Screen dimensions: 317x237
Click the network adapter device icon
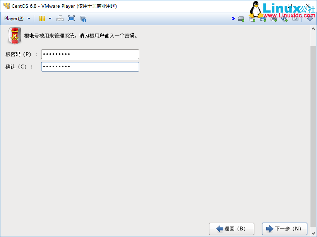pyautogui.click(x=263, y=19)
